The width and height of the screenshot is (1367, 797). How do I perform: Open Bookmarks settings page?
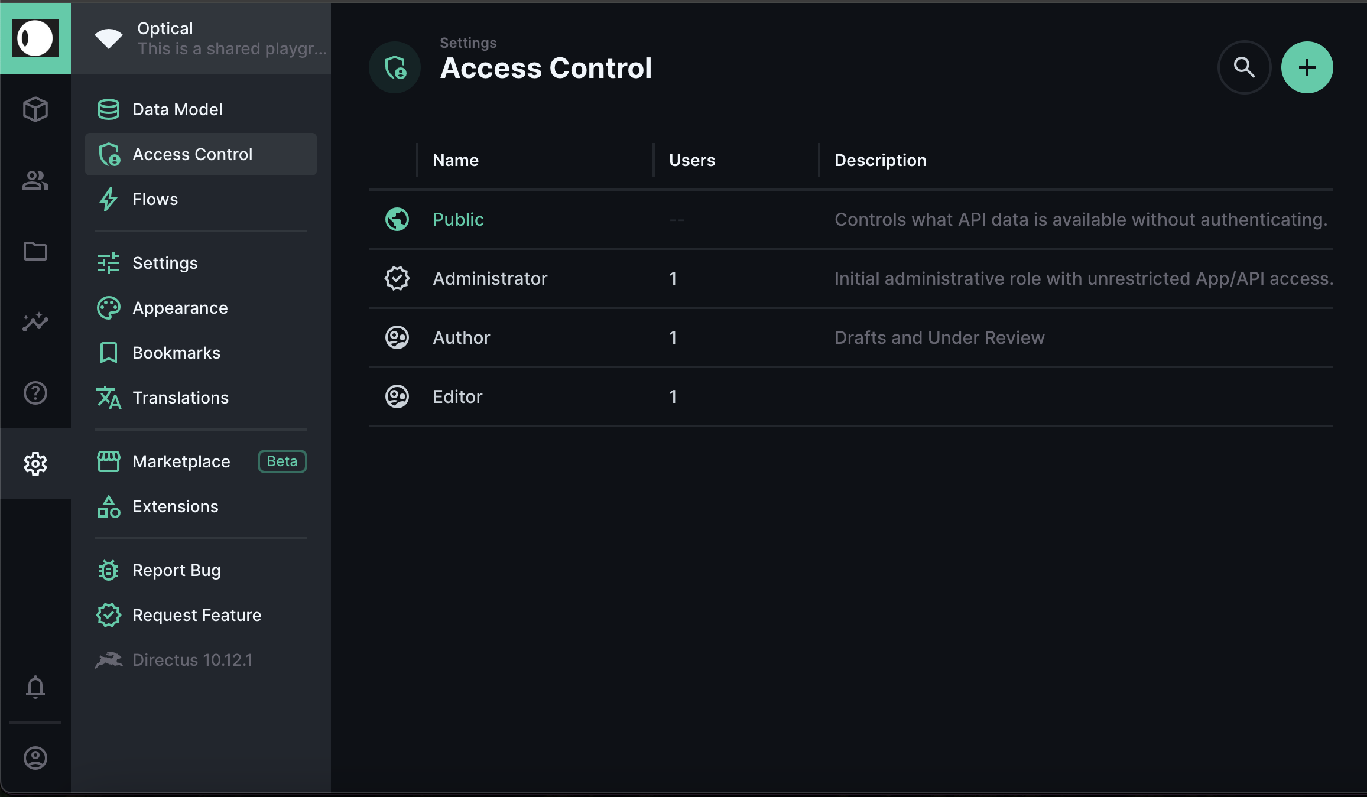(x=201, y=353)
